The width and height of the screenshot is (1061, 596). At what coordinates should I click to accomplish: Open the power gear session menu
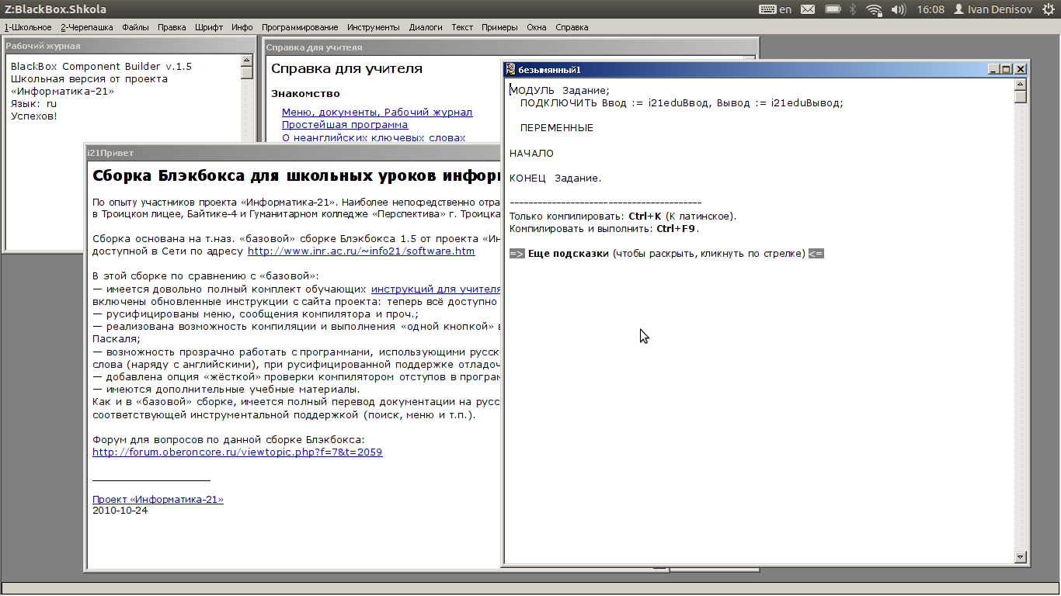pyautogui.click(x=1049, y=9)
